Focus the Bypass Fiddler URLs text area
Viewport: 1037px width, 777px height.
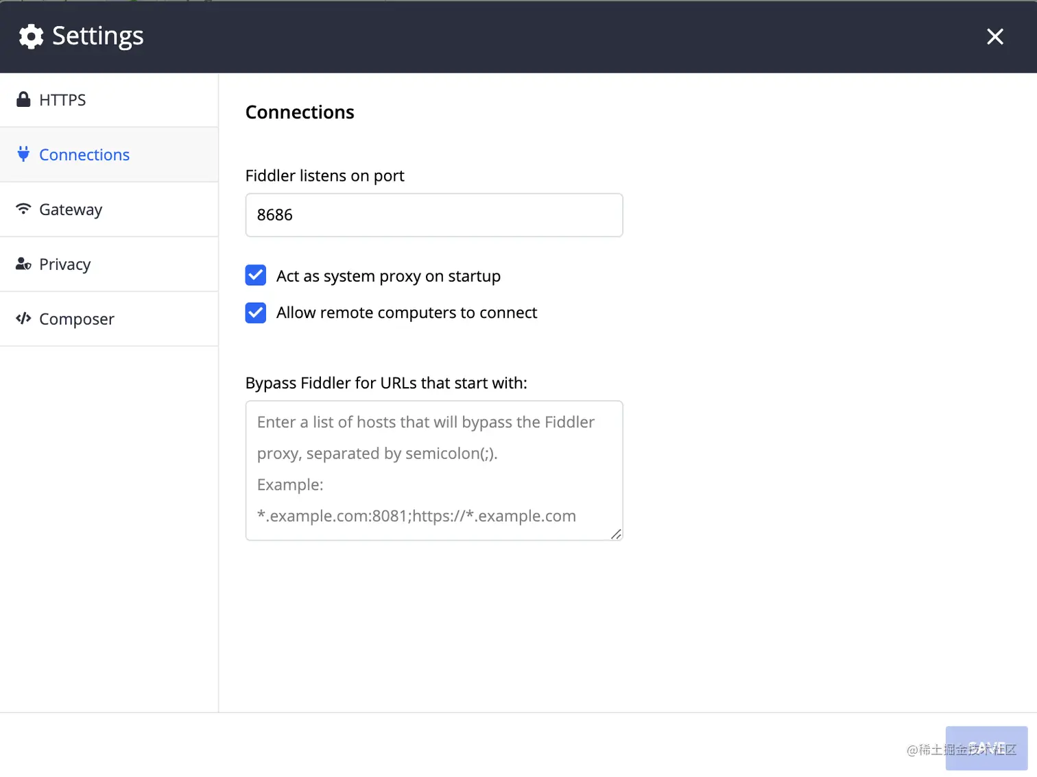tap(433, 470)
